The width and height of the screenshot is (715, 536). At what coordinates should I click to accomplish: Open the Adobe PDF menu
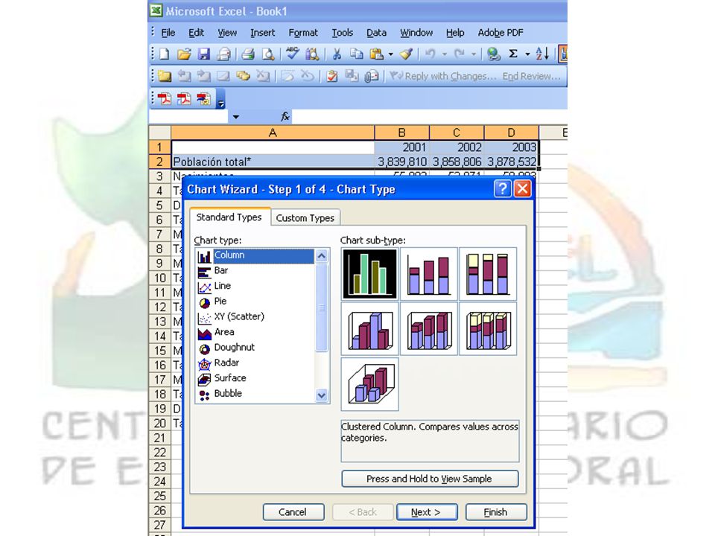[500, 33]
